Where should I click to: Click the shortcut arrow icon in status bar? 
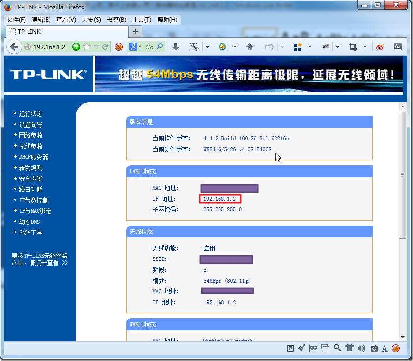coord(290,348)
